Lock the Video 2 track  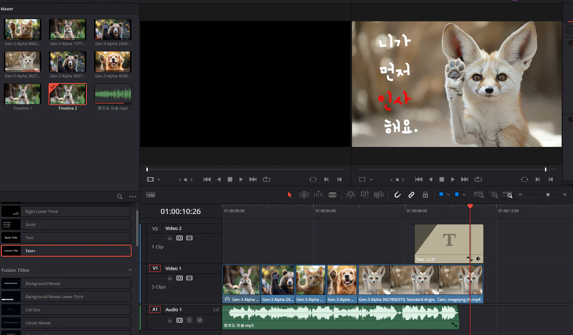(x=170, y=238)
